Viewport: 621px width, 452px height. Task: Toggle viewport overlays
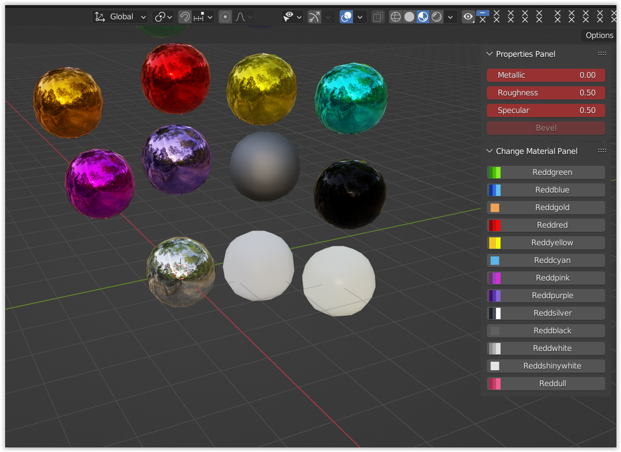(x=346, y=17)
